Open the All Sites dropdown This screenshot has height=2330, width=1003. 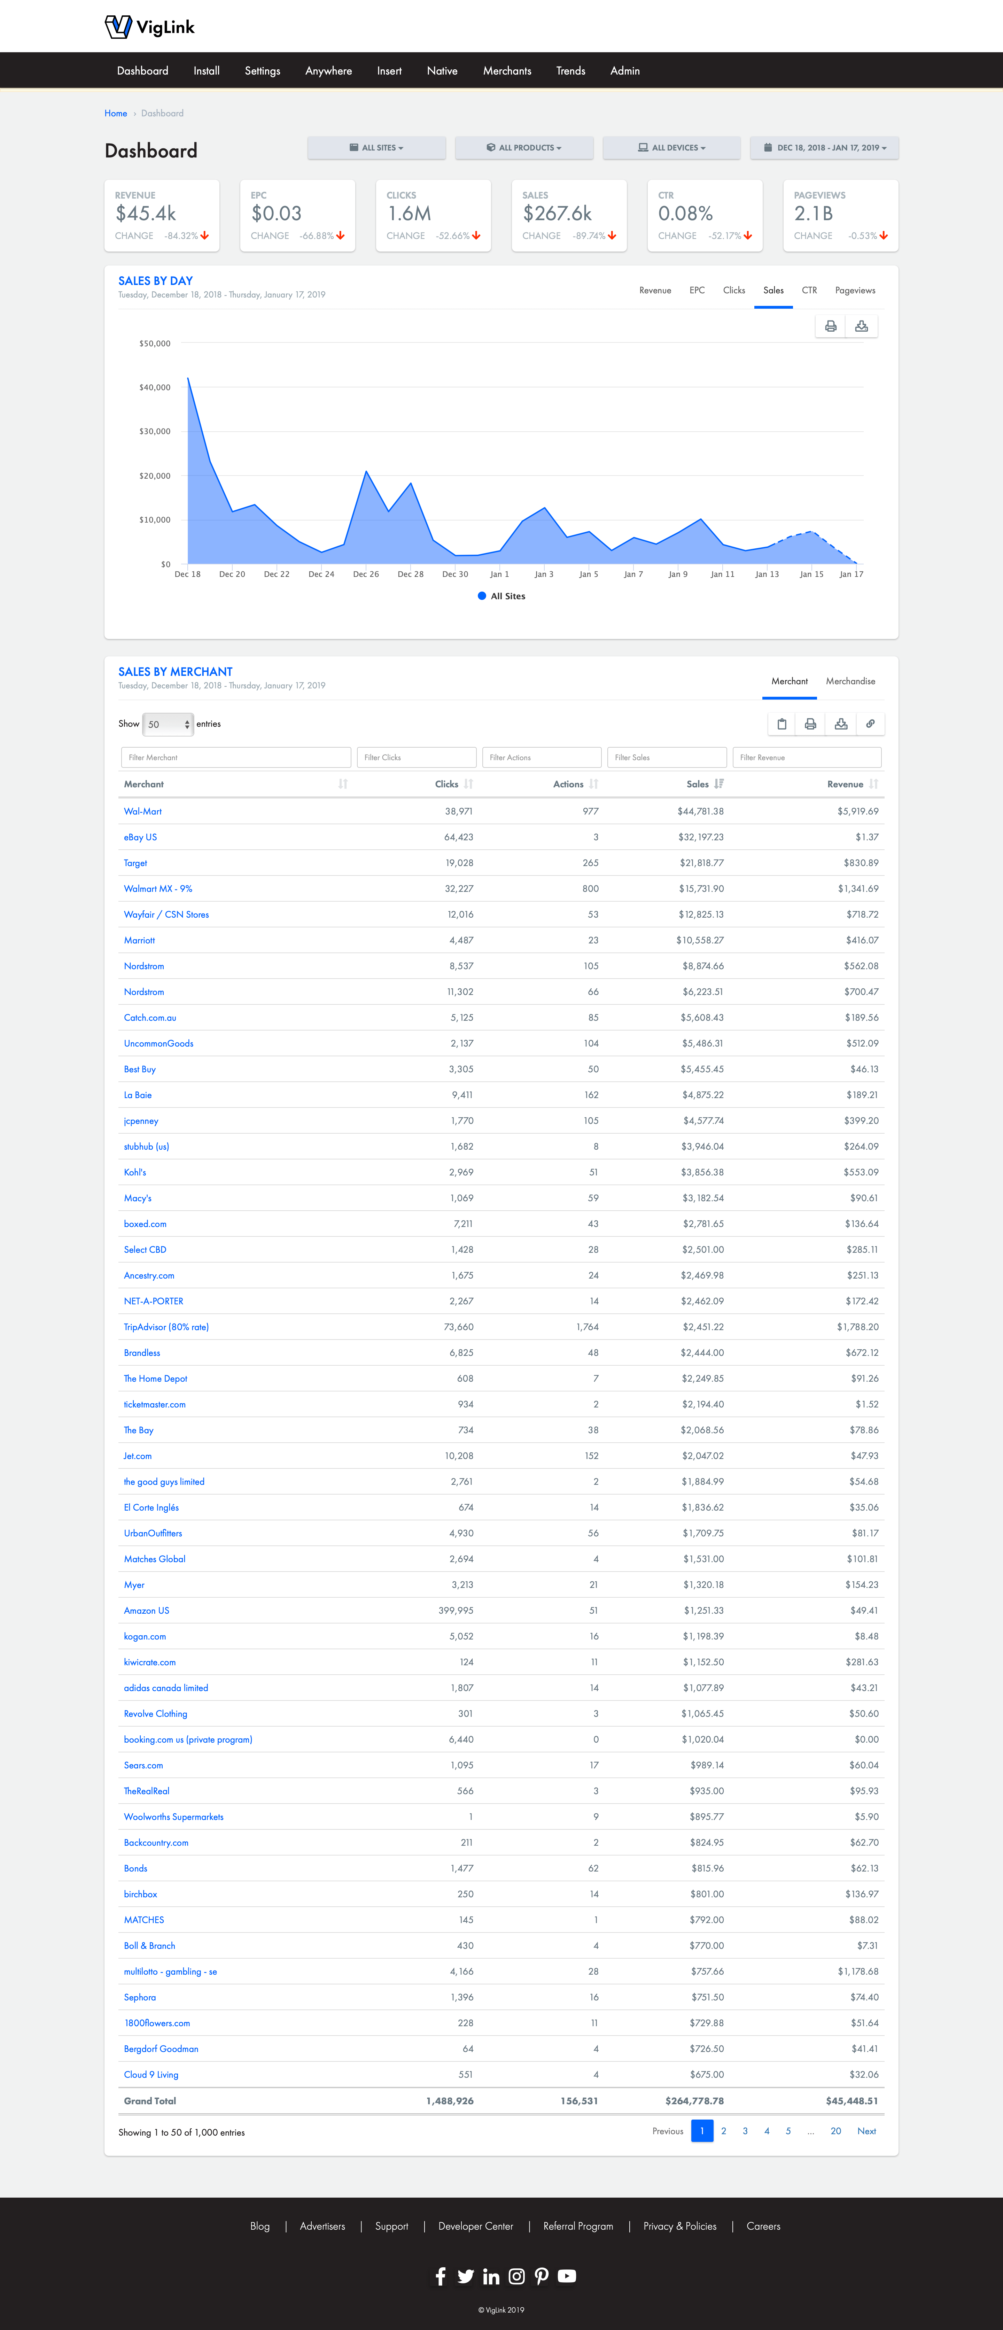point(376,147)
